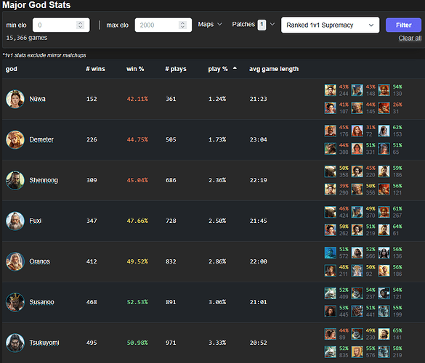Screen dimensions: 425x363
Task: Click Susanoo's matchup icon with 409 games
Action: point(331,293)
